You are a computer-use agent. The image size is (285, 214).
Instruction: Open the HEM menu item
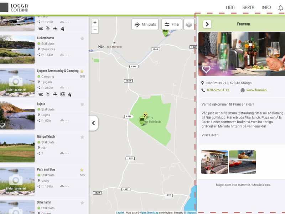230,7
